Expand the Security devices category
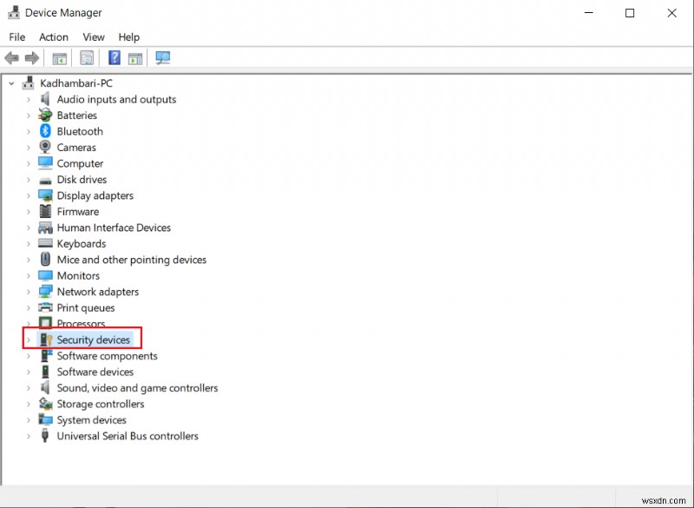694x508 pixels. coord(29,340)
